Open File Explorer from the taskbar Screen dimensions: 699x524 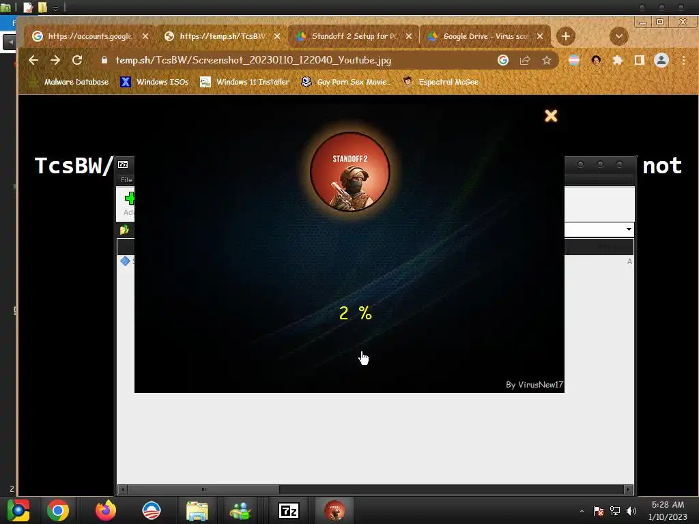(197, 510)
